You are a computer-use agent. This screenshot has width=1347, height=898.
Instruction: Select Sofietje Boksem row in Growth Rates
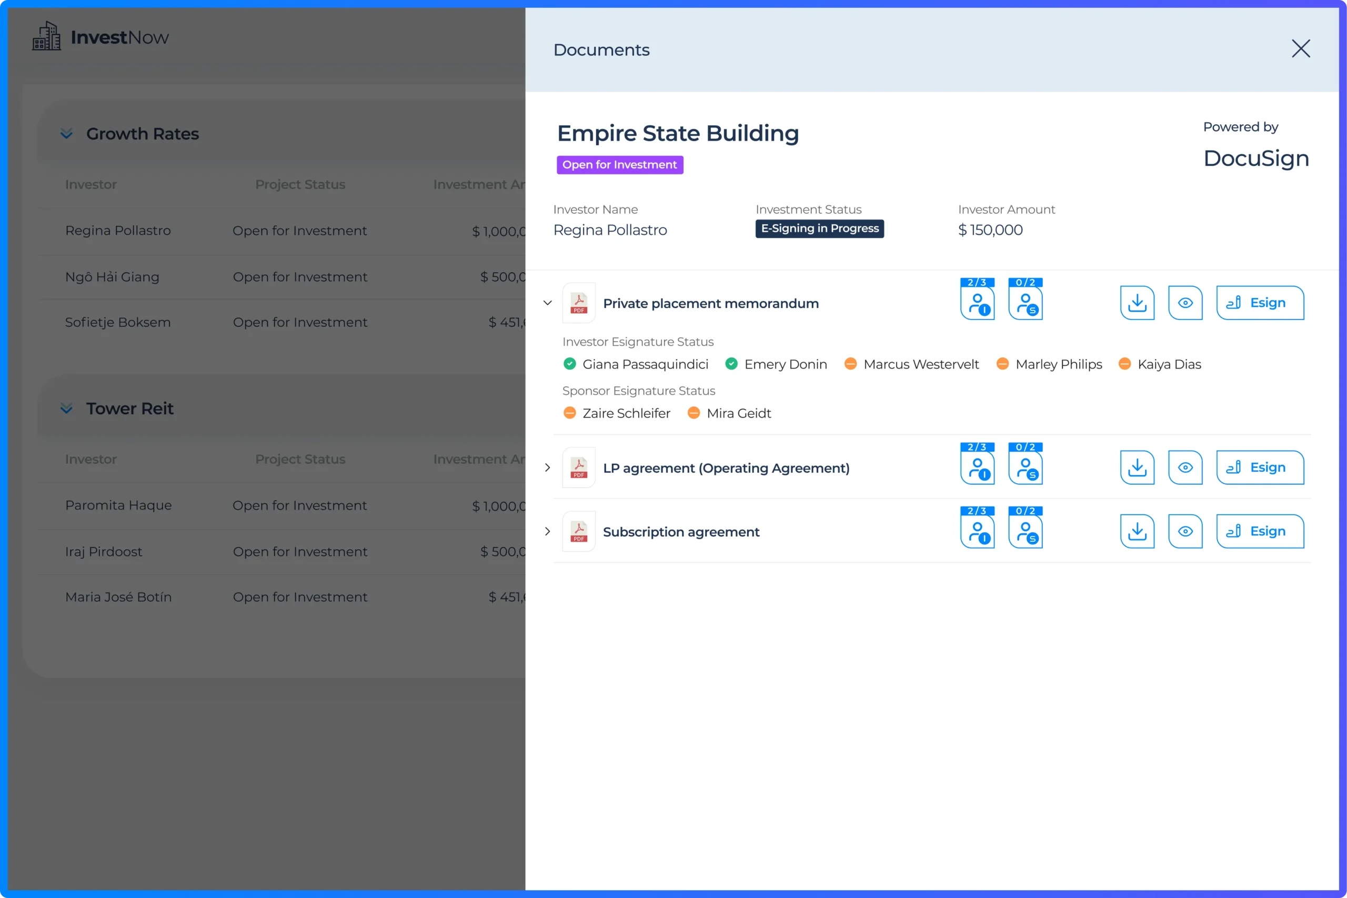pos(281,323)
